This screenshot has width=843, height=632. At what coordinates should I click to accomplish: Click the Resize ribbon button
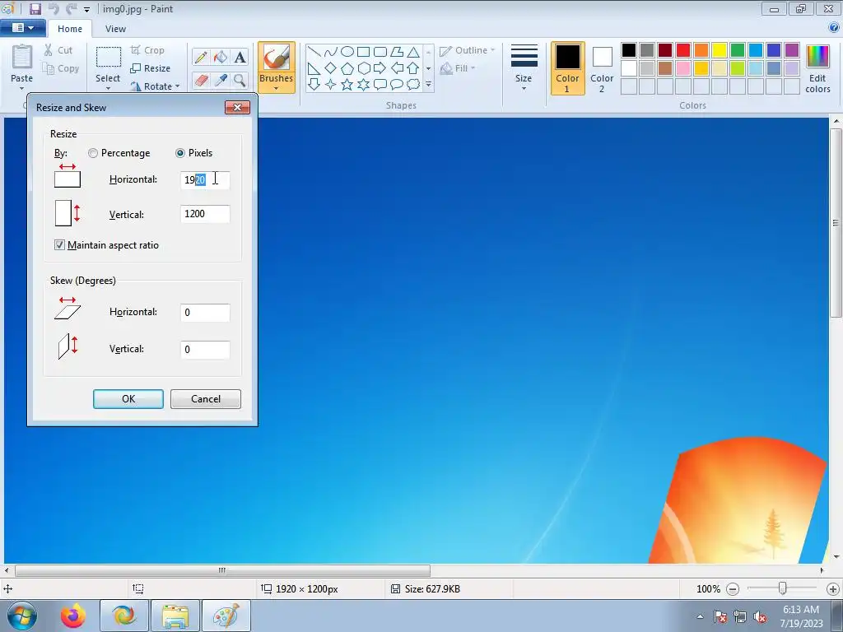[x=151, y=68]
